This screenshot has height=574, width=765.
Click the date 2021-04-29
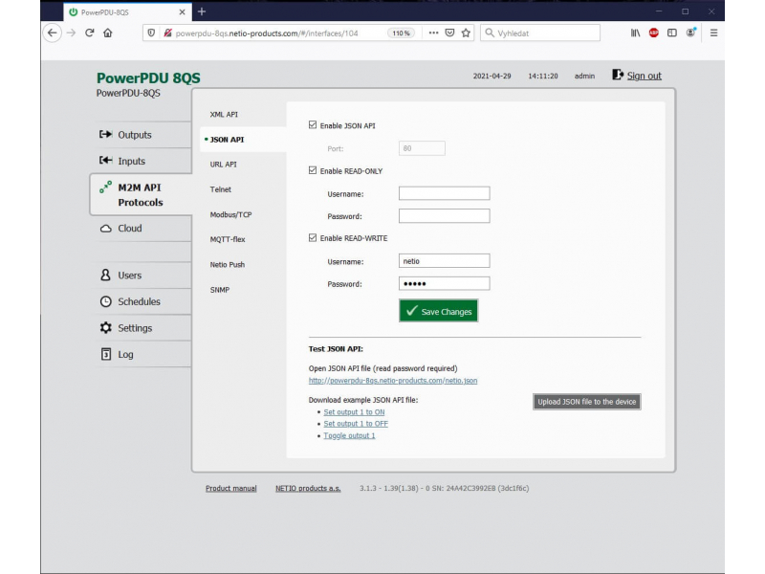[492, 76]
